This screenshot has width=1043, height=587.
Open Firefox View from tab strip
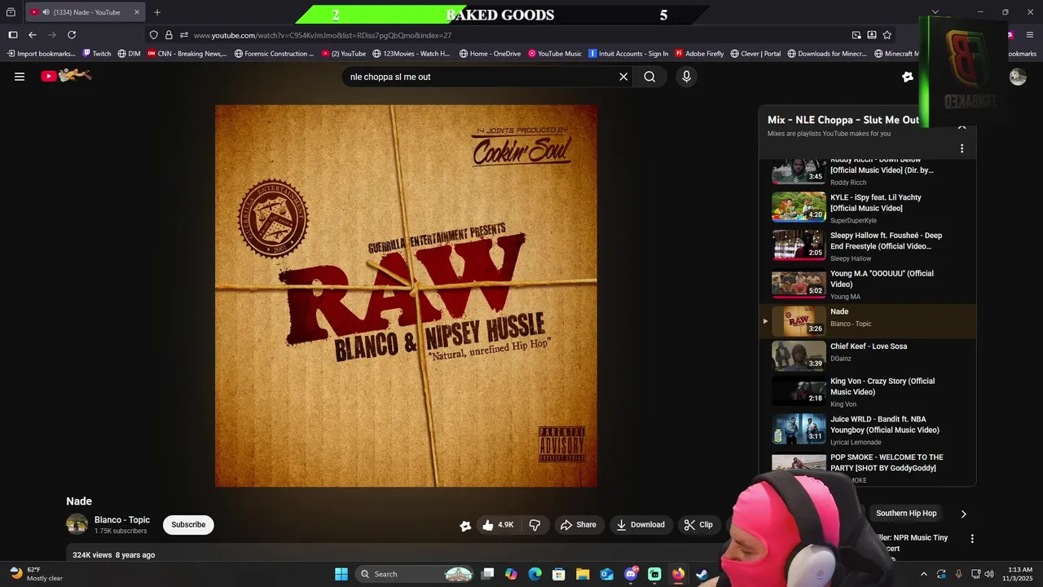pyautogui.click(x=11, y=12)
